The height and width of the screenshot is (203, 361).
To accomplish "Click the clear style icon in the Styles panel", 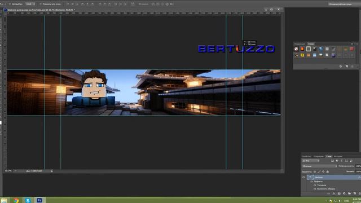I will (x=341, y=67).
